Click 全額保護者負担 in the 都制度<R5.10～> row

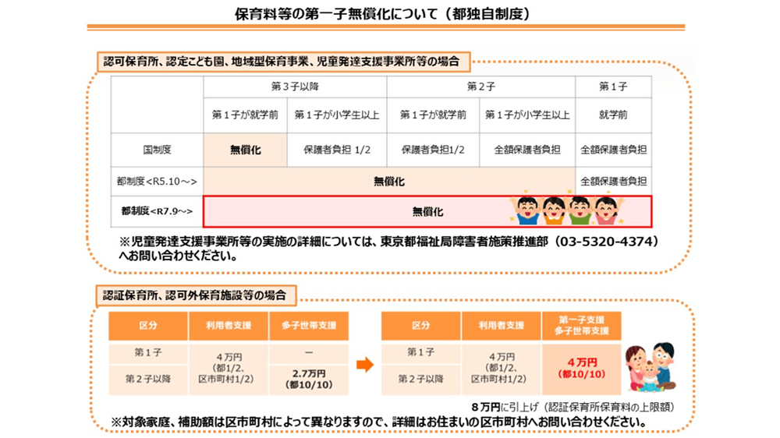point(613,182)
